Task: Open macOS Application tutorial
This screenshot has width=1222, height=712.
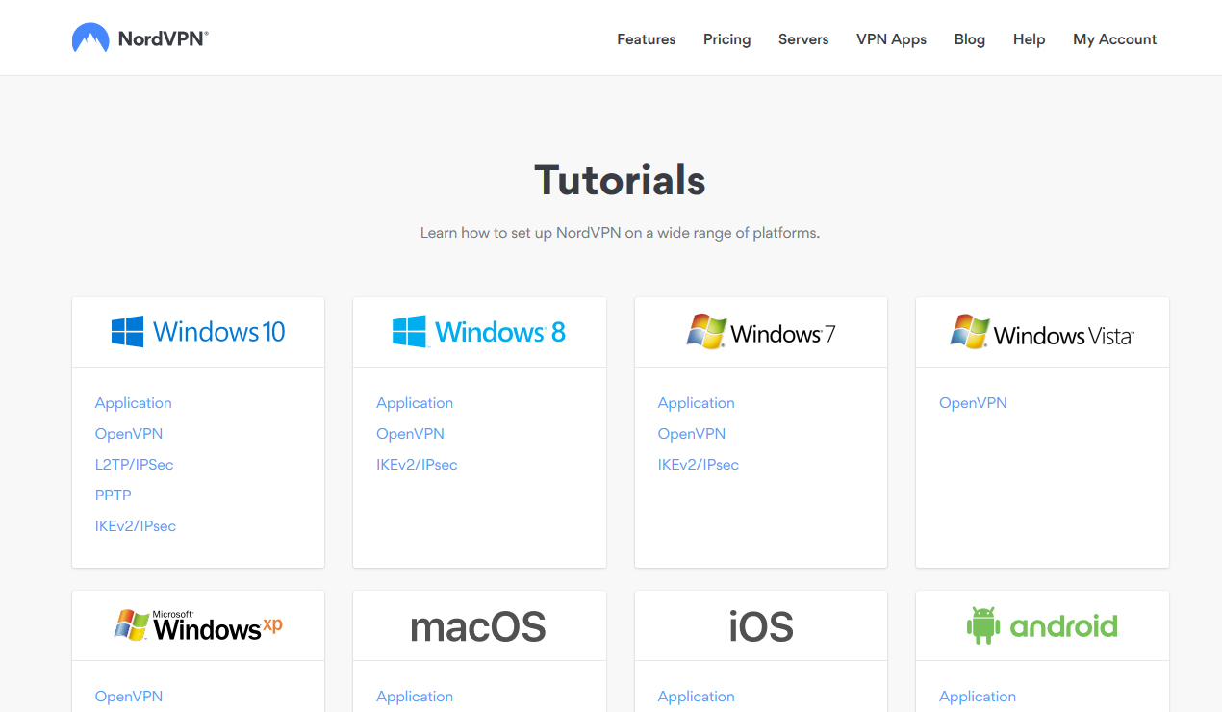Action: (x=415, y=697)
